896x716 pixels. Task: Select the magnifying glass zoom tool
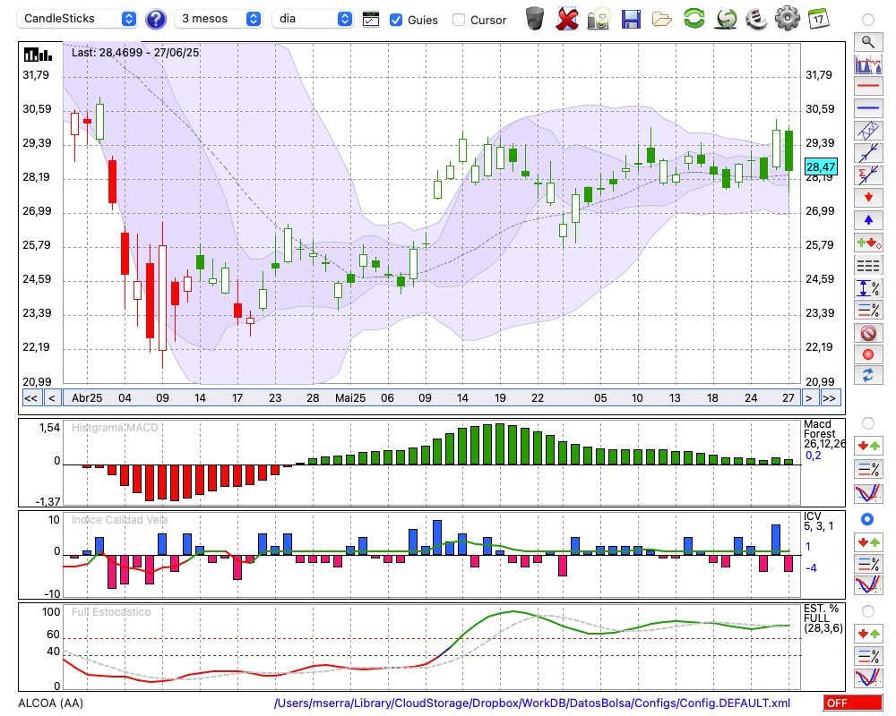[x=868, y=42]
